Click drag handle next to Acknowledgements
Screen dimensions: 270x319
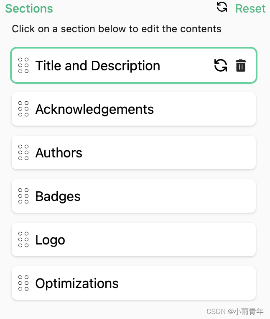tap(24, 109)
